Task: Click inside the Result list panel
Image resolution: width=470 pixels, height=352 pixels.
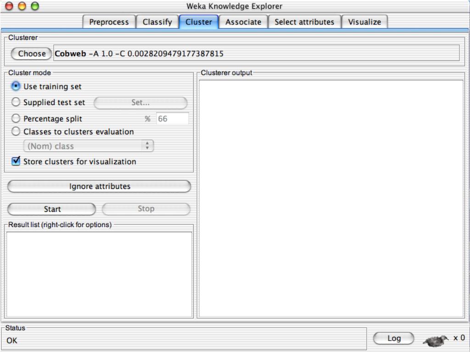Action: point(99,274)
